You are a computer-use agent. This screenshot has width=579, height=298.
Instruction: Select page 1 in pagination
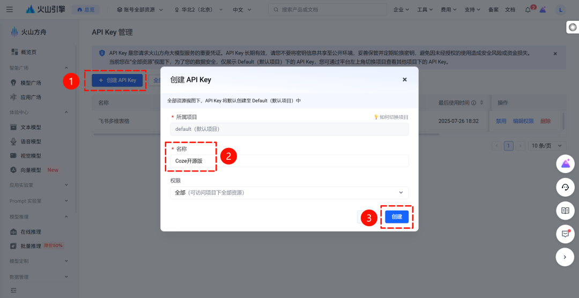point(509,145)
